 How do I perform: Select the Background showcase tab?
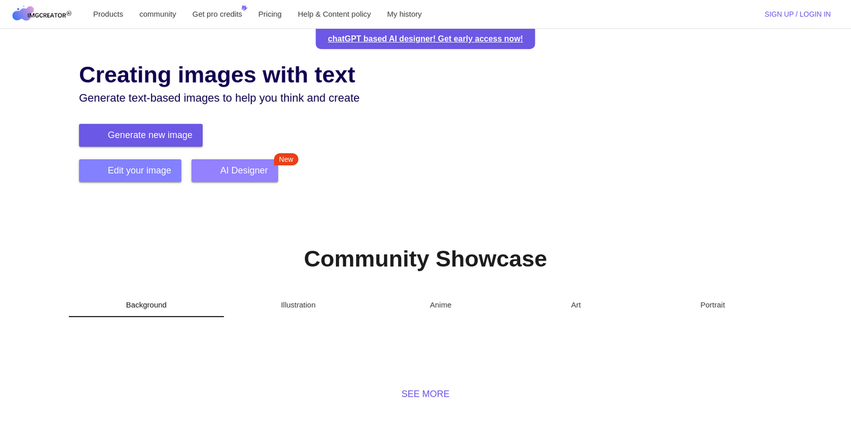(x=146, y=305)
